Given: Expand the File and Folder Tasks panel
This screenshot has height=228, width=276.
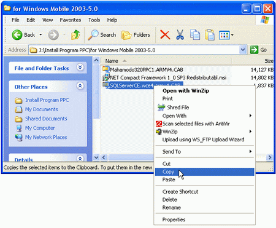Looking at the screenshot, I should tap(80, 67).
